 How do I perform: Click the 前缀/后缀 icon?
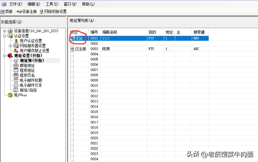tap(16, 90)
